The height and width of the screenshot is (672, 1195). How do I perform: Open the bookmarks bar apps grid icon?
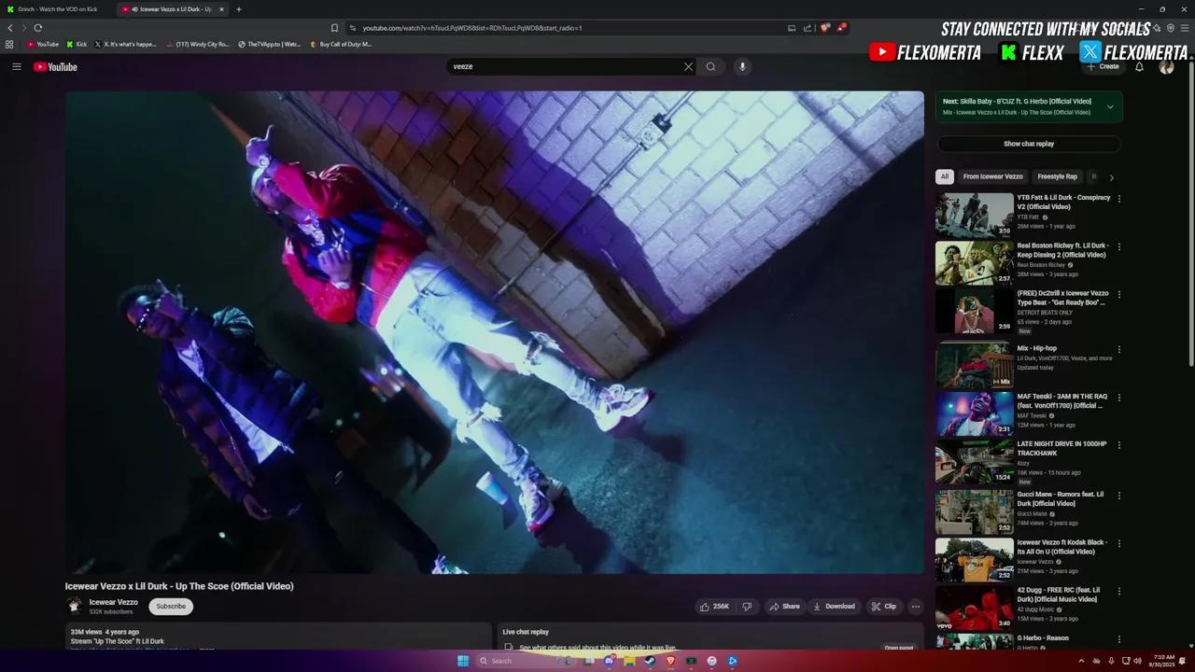(9, 44)
